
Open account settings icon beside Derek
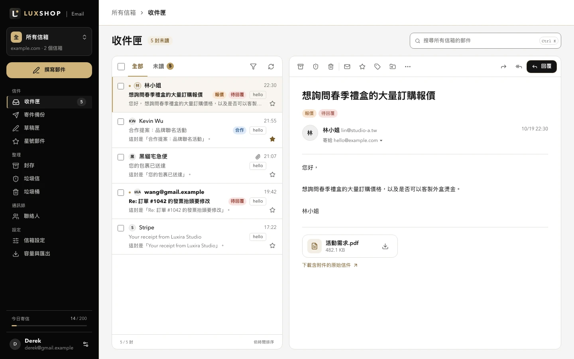click(x=86, y=344)
